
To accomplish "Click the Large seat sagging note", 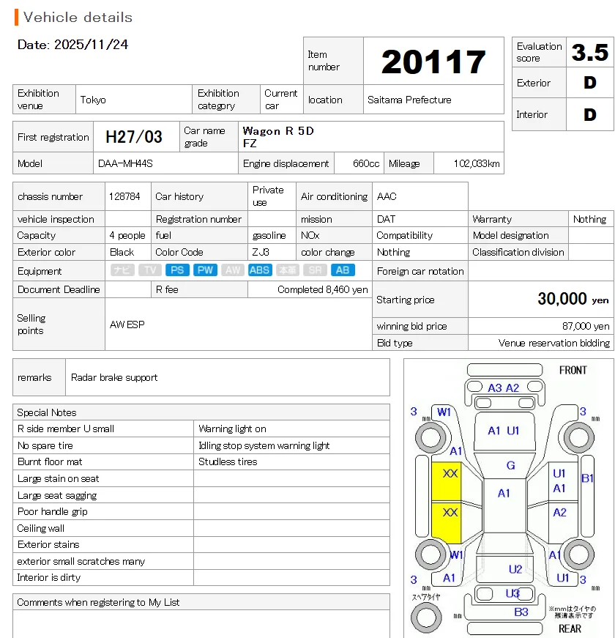I will [x=57, y=496].
